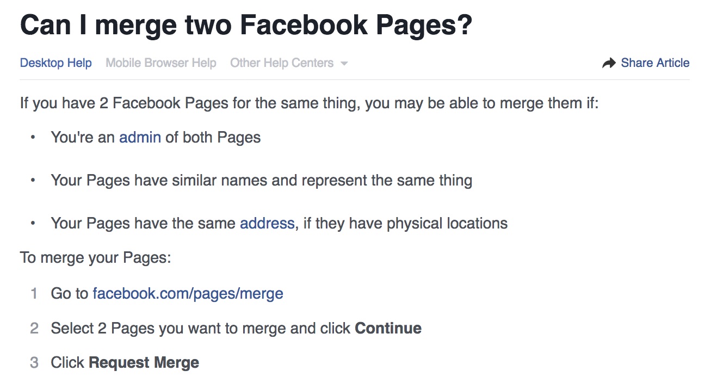Click the "Can I merge two Facebook Pages?" heading

(x=246, y=25)
